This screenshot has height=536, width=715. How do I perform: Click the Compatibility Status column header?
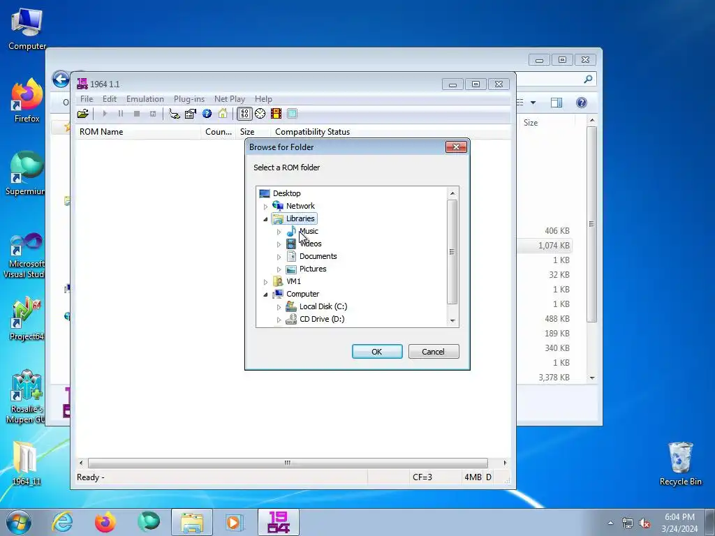click(312, 132)
